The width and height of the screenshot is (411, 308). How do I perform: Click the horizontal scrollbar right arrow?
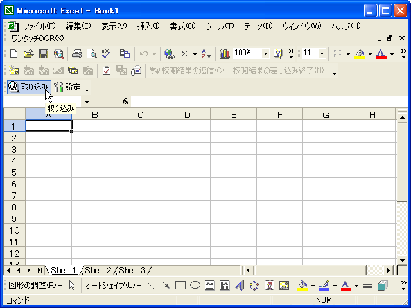click(x=389, y=270)
